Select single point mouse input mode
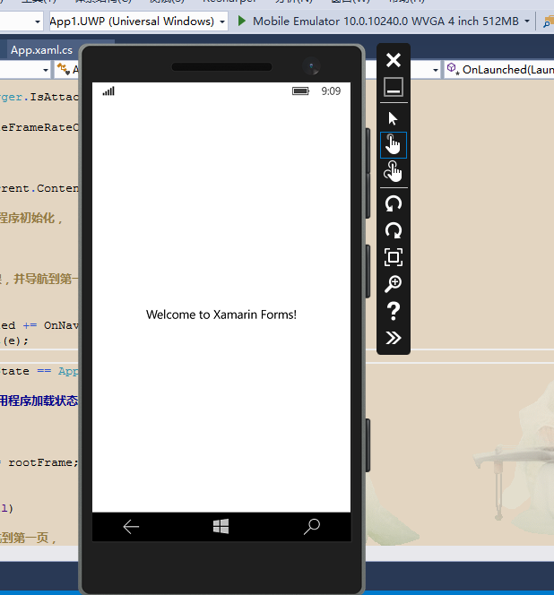This screenshot has width=554, height=595. click(x=393, y=118)
